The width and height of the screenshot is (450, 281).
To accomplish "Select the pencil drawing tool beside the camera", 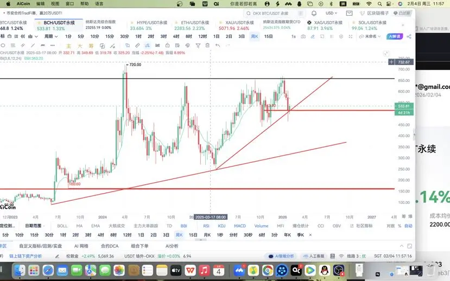I will [x=313, y=36].
